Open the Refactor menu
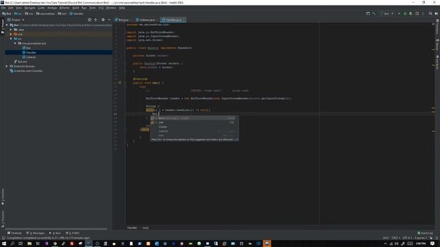440x247 pixels. 65,8
